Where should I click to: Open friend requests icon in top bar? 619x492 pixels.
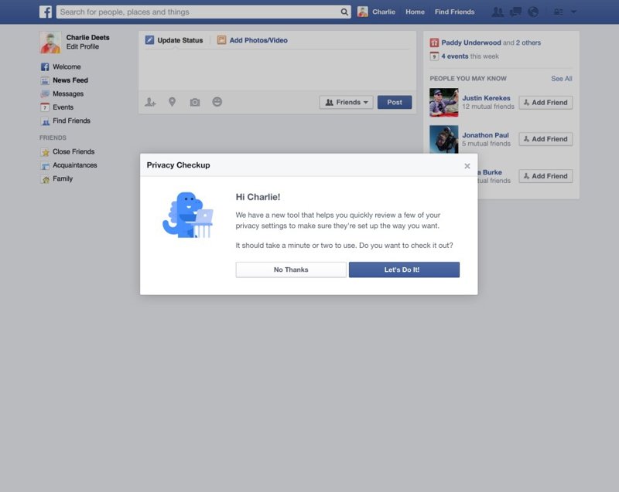[498, 12]
